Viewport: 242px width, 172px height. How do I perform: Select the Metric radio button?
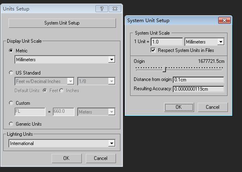coord(11,51)
